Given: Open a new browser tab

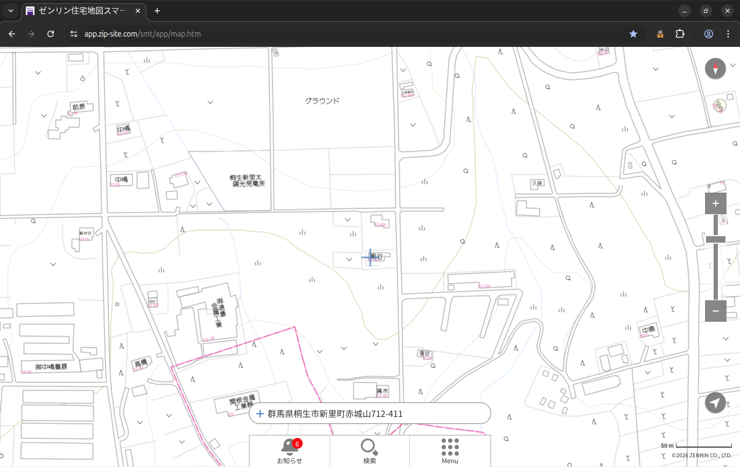Looking at the screenshot, I should 157,11.
